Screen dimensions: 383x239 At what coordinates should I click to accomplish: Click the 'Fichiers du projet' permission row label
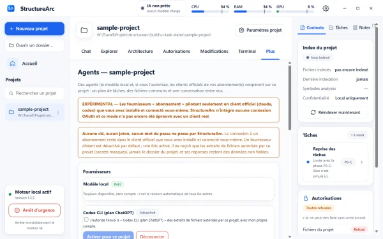click(319, 229)
